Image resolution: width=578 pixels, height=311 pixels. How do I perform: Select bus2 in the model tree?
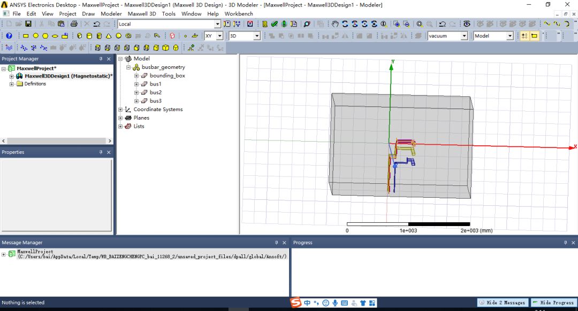(156, 92)
